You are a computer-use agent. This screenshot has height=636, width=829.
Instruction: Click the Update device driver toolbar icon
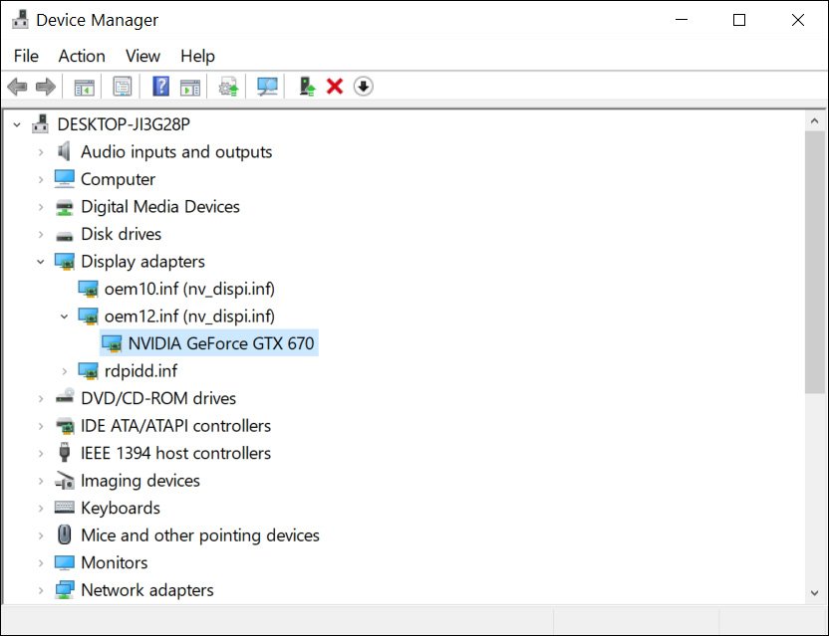(307, 87)
